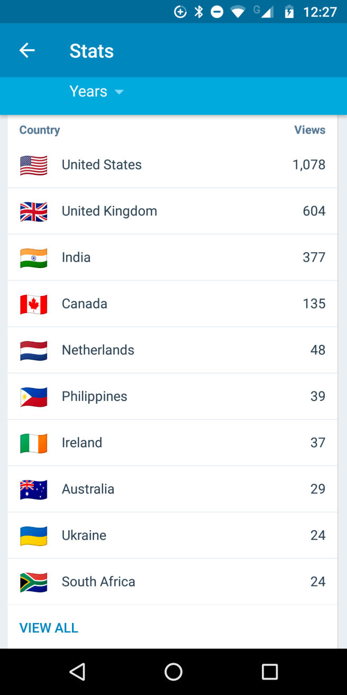Image resolution: width=347 pixels, height=695 pixels.
Task: Tap the Netherlands flag icon
Action: click(x=34, y=351)
